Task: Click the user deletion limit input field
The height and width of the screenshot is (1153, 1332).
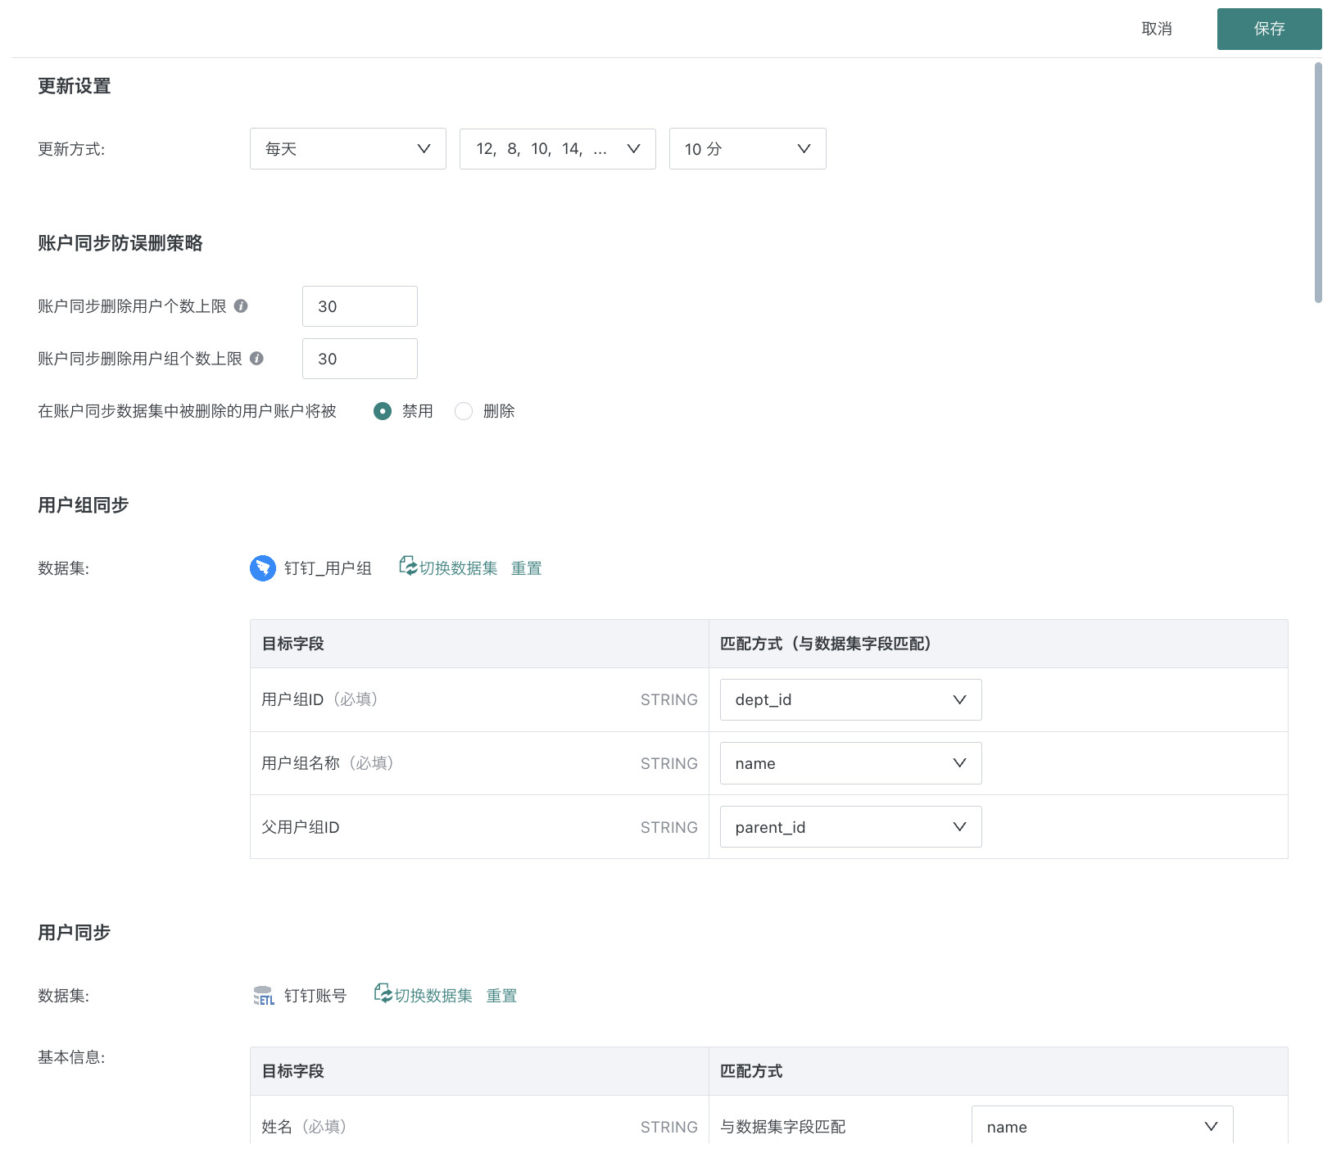Action: point(360,306)
